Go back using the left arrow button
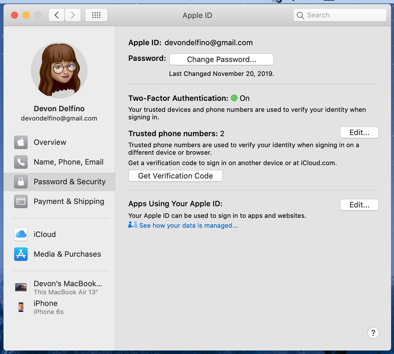Screen dimensions: 394x354 pos(56,15)
